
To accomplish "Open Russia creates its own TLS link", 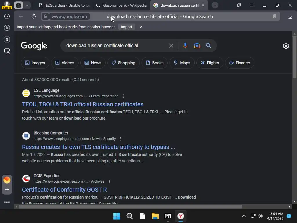I will 99,147.
